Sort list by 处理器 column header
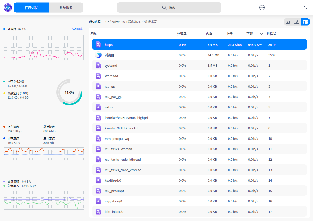Screen dimensions: 313x221 pyautogui.click(x=182, y=34)
